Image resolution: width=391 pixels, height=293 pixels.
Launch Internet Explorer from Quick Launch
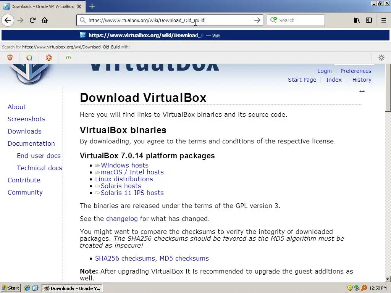(x=27, y=288)
